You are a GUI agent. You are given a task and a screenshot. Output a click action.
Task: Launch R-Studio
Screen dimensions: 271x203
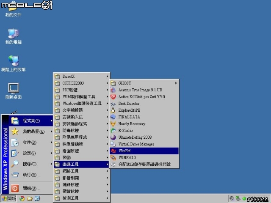[144, 131]
